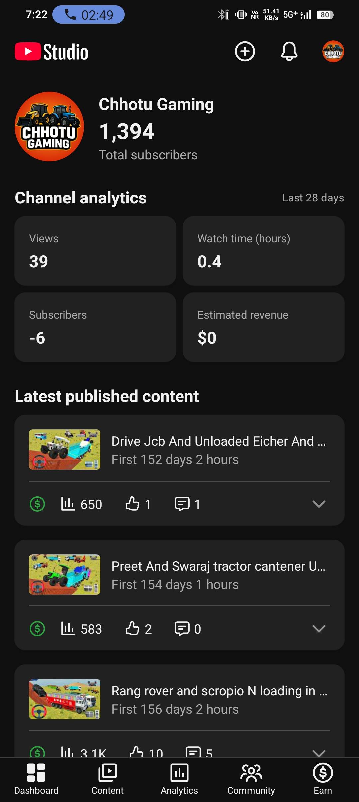
Task: Open the Estimated revenue card
Action: pyautogui.click(x=264, y=327)
